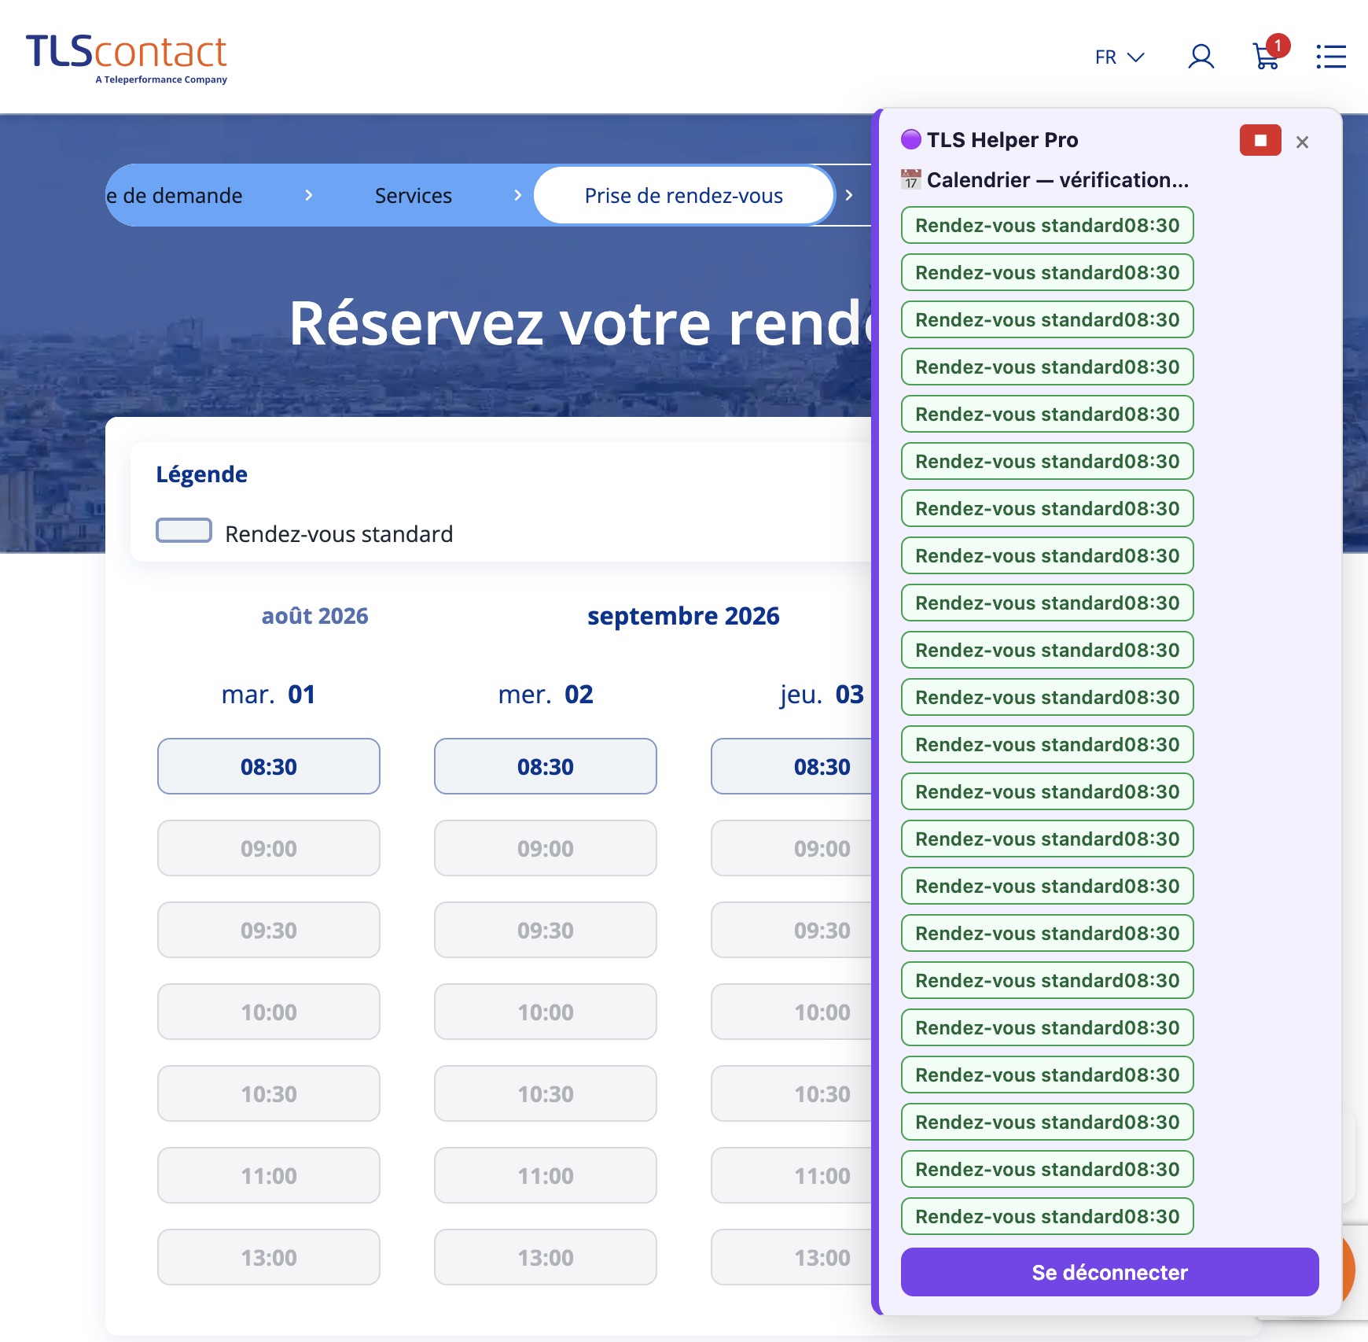
Task: Click 09:30 slot on mar. 01
Action: (269, 930)
